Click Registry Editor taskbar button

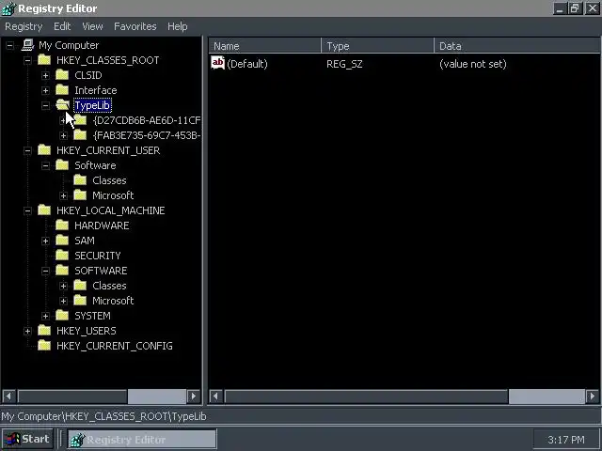142,439
